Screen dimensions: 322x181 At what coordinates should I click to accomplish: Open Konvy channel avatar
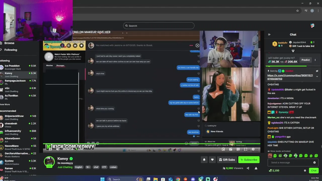click(49, 162)
